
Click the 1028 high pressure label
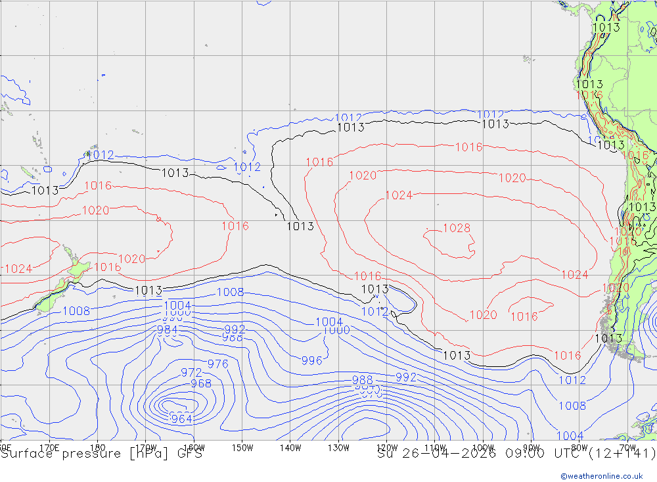(457, 228)
